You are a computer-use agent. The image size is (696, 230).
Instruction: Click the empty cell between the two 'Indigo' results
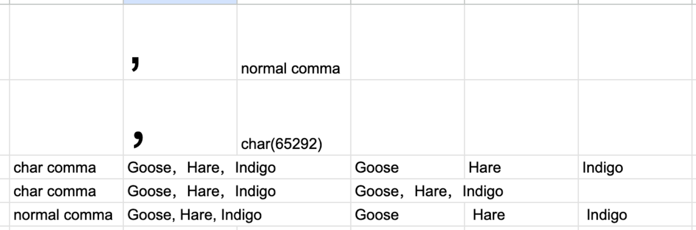(635, 191)
